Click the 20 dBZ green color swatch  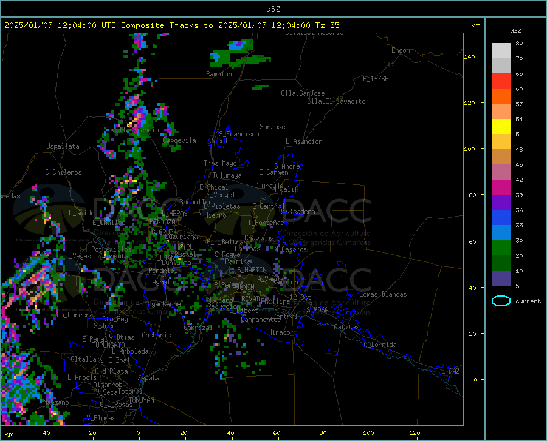[x=501, y=248]
